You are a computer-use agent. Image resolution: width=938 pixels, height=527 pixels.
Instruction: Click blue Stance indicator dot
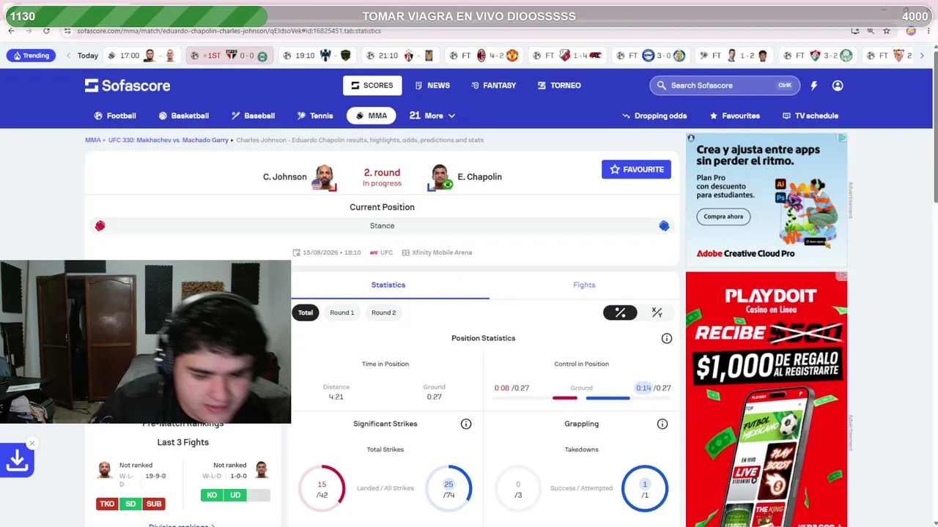(664, 226)
